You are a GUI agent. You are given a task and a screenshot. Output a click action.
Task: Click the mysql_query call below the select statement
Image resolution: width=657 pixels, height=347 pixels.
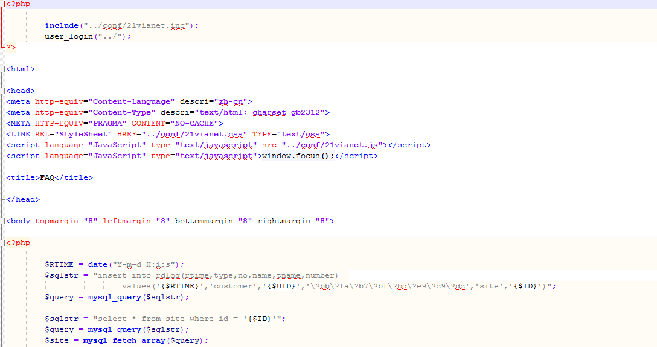[x=114, y=330]
